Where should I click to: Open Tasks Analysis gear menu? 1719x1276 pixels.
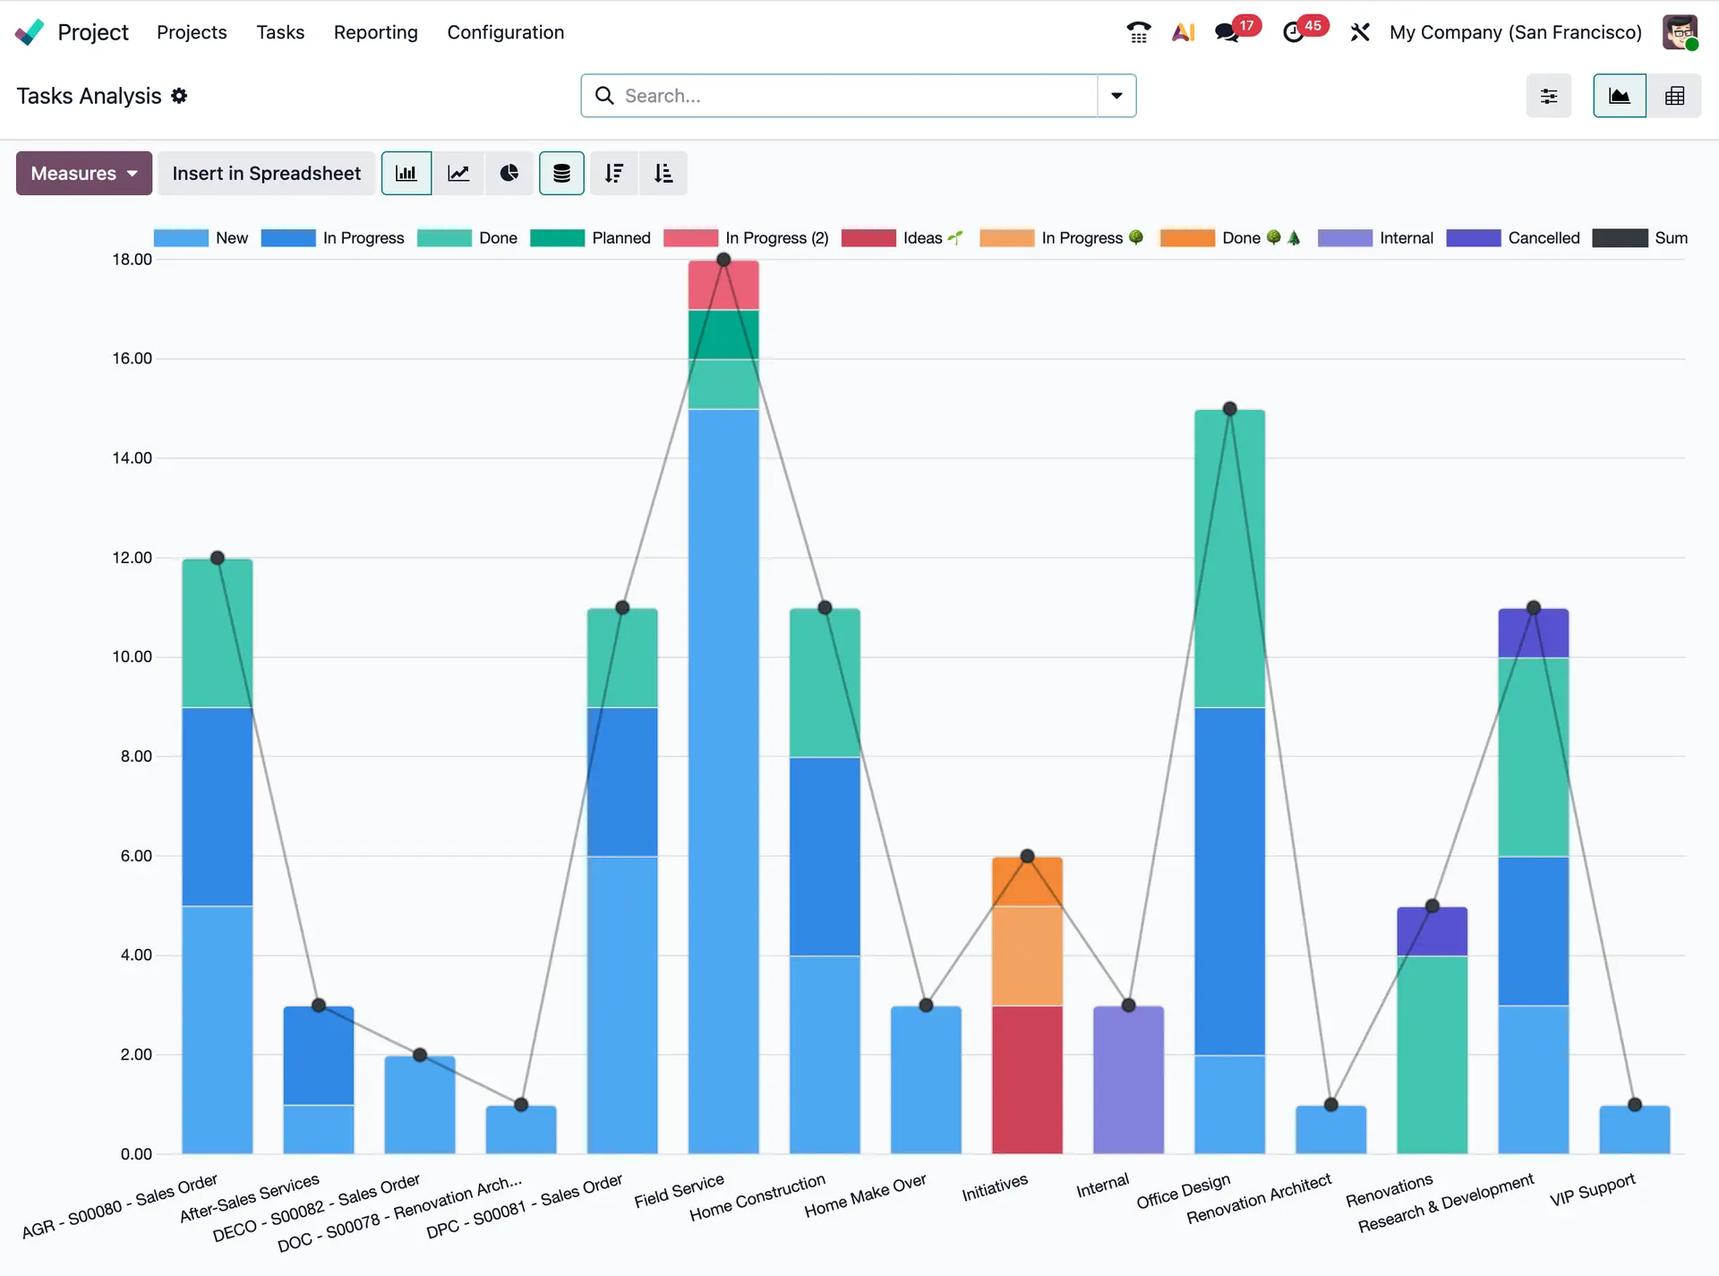pos(179,96)
